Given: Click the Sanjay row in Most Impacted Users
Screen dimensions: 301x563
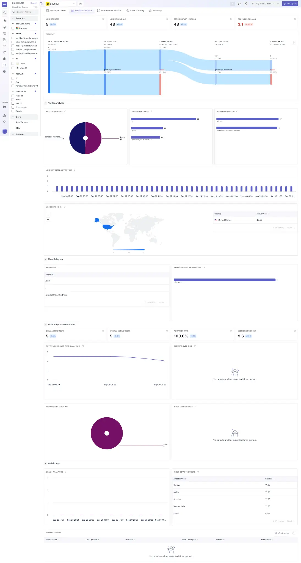Looking at the screenshot, I should point(235,485).
